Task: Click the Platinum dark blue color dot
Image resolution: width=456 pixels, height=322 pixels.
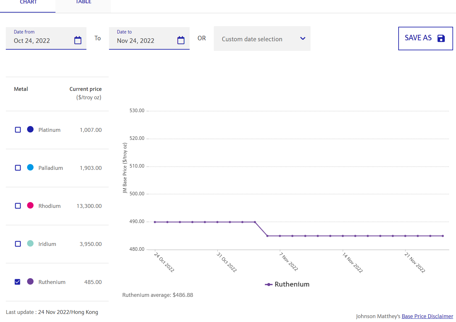Action: [x=30, y=129]
